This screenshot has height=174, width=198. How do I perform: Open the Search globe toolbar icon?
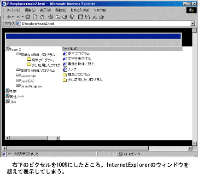pyautogui.click(x=51, y=17)
